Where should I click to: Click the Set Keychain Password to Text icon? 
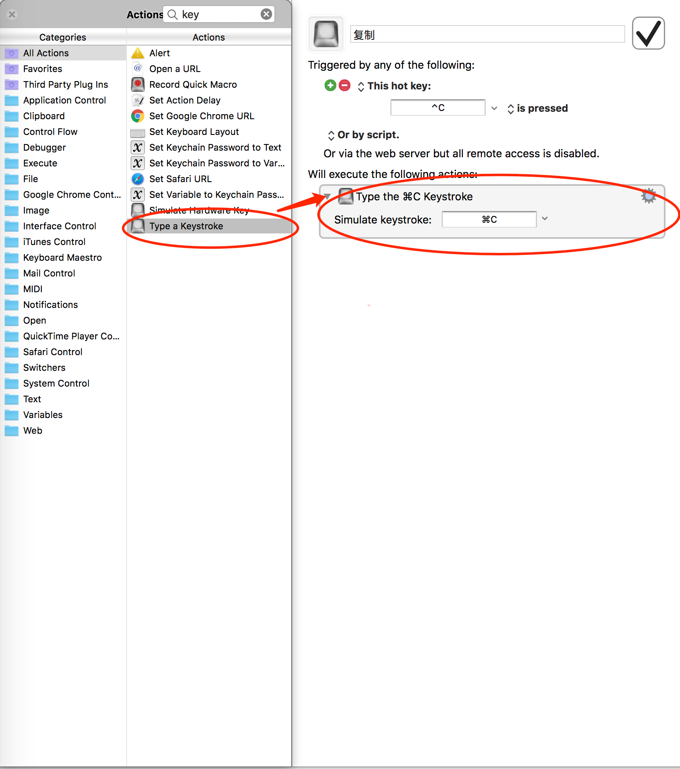(138, 147)
